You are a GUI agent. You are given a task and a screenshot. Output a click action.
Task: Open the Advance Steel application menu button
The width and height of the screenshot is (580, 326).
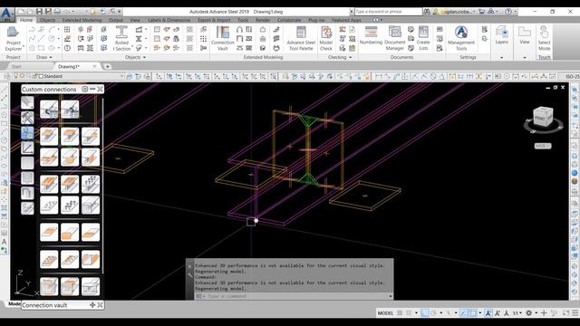coord(7,14)
